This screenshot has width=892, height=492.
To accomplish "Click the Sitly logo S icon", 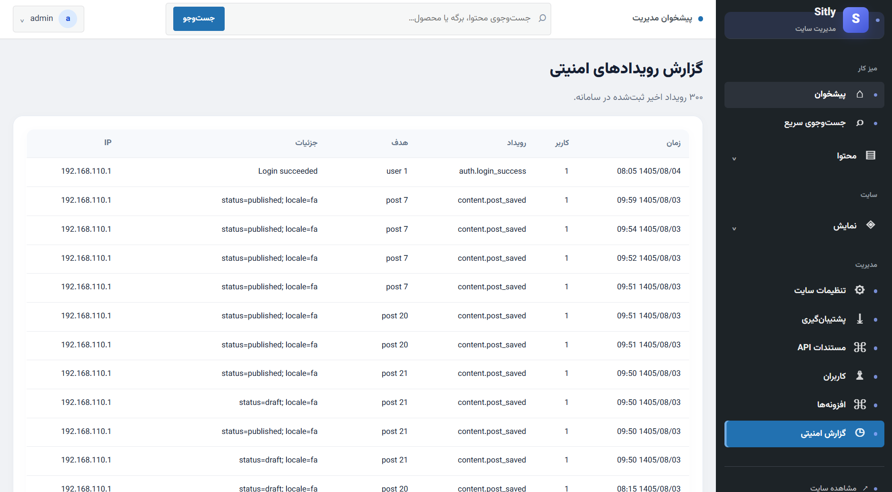I will 856,20.
